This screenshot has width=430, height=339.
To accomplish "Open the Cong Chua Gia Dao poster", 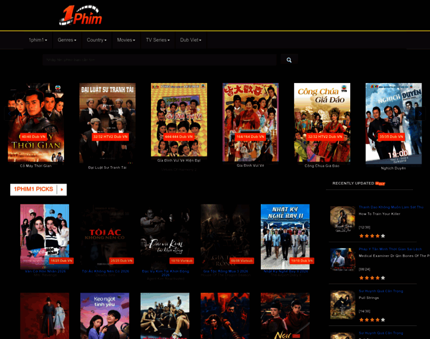I will (x=322, y=123).
